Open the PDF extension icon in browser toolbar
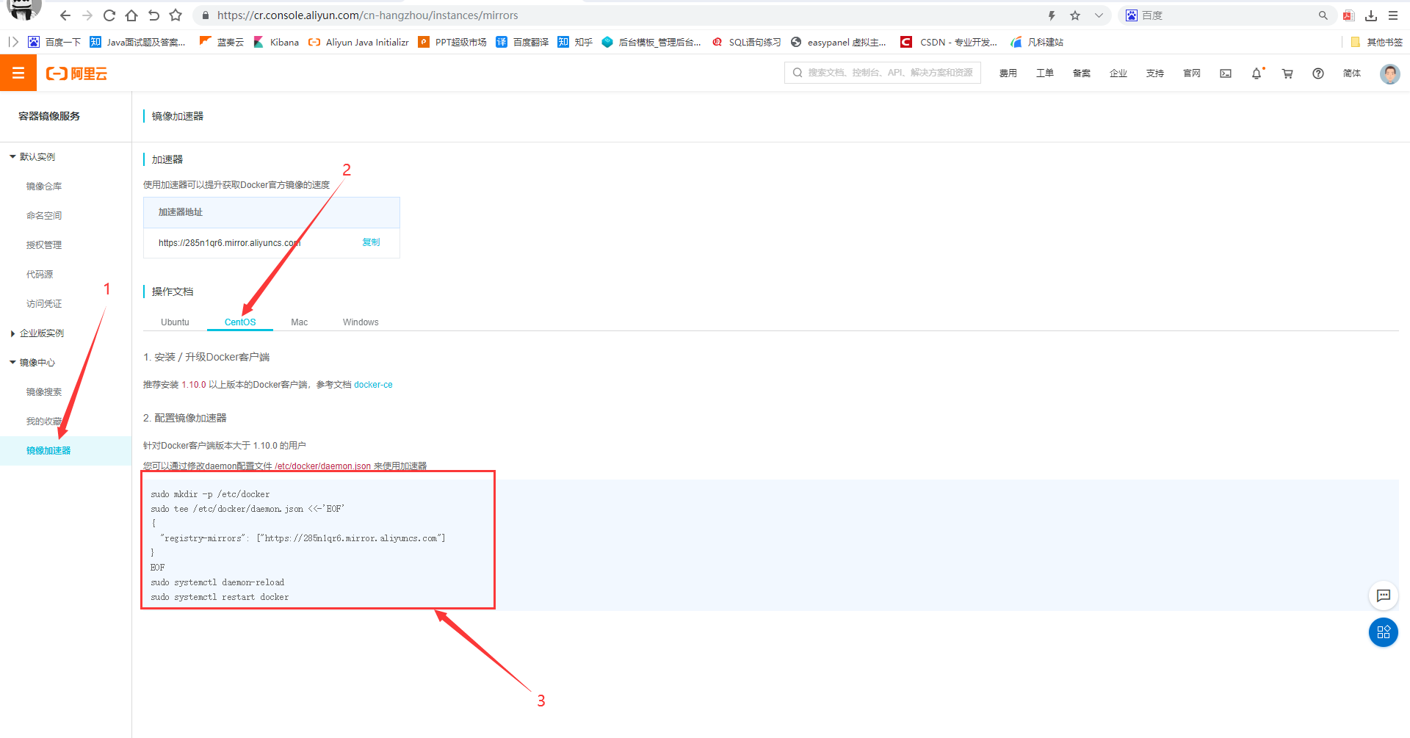Screen dimensions: 1410x738 point(1348,15)
